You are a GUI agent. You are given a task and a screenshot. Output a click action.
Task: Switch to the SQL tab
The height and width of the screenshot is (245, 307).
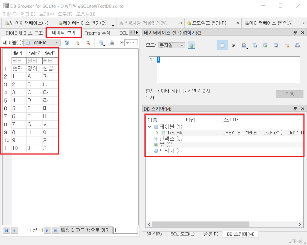(x=123, y=33)
